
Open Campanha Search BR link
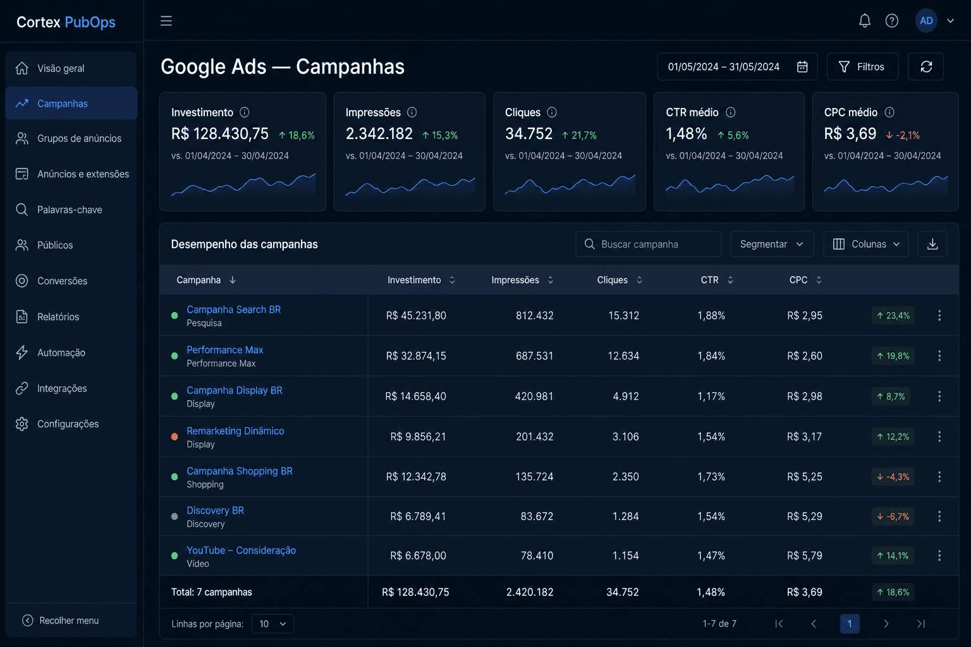click(x=233, y=310)
